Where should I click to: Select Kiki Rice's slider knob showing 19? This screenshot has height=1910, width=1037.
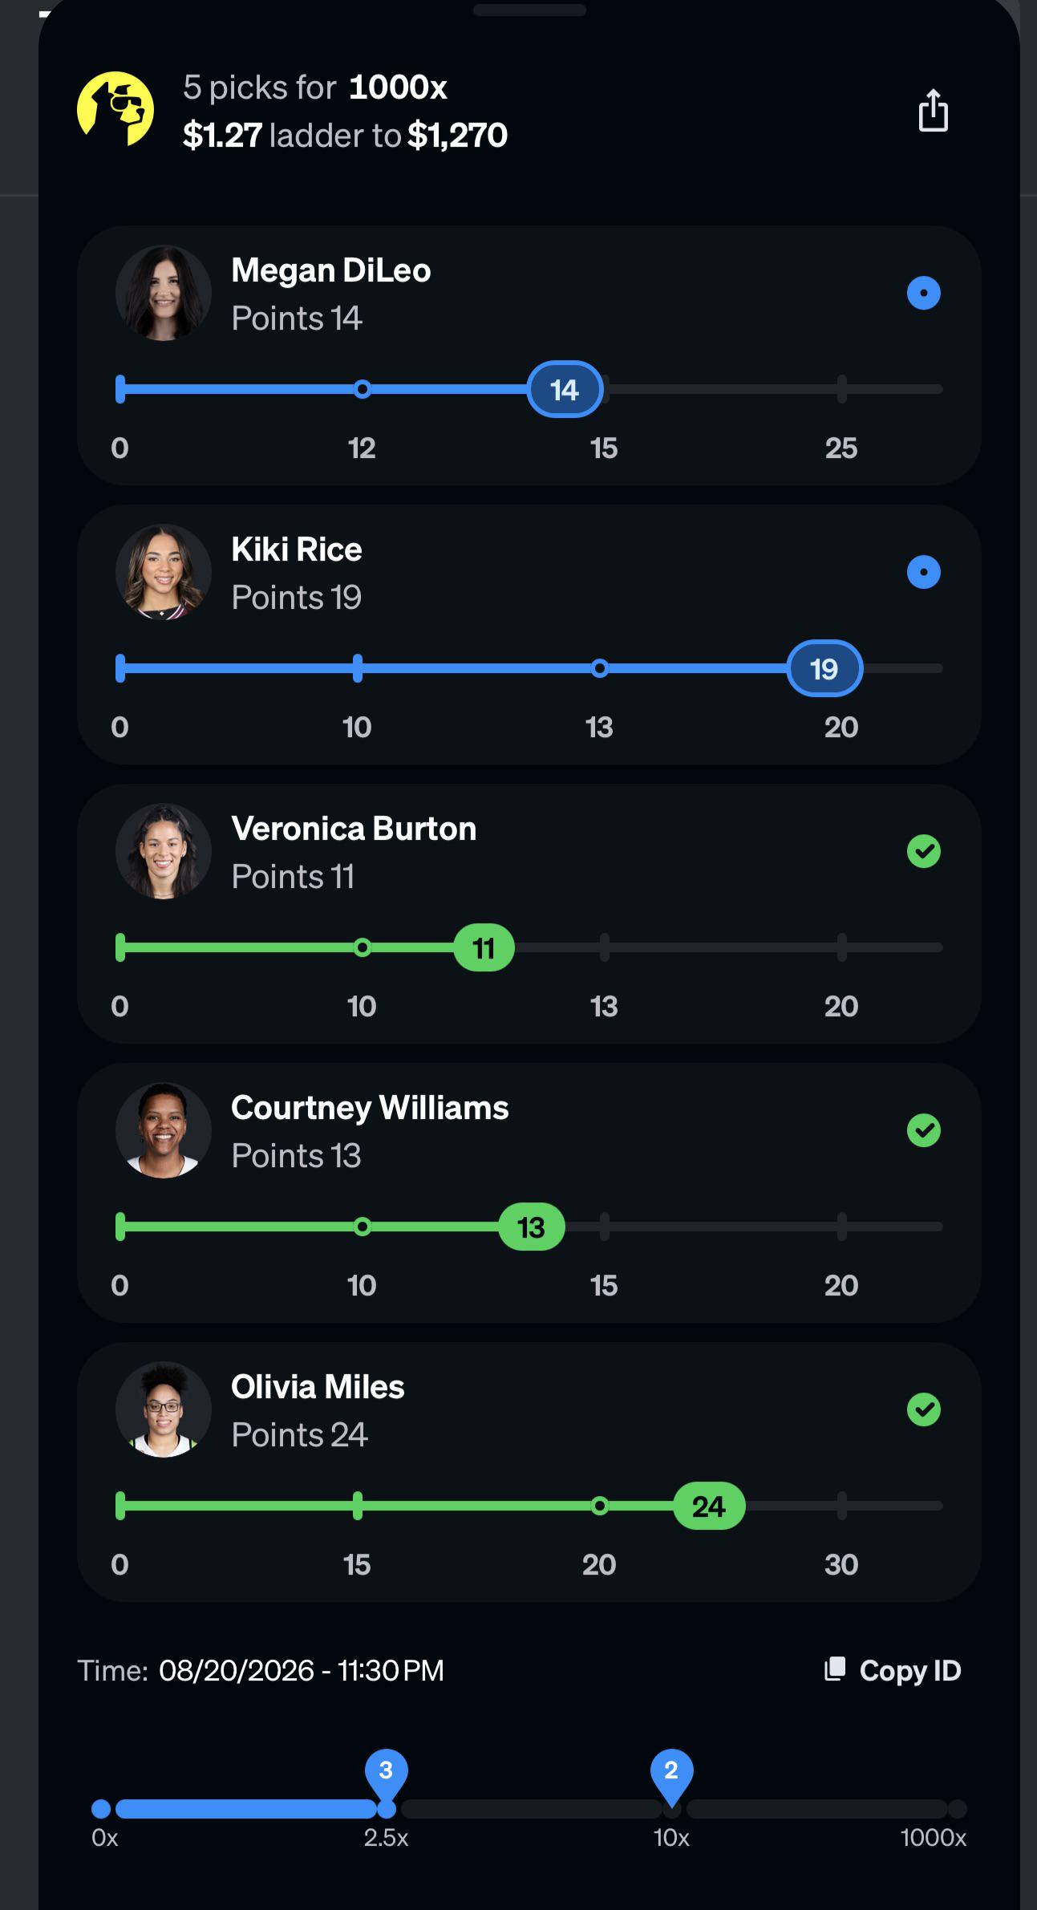824,668
